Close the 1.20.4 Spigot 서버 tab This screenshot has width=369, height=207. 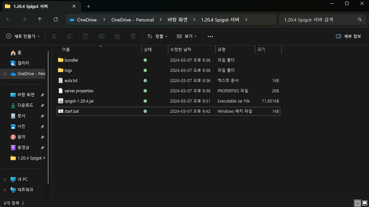click(x=74, y=6)
